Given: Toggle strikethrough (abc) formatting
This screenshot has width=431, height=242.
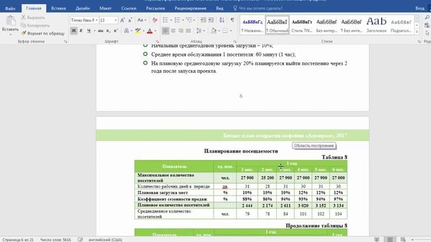Looking at the screenshot, I should click(x=100, y=31).
